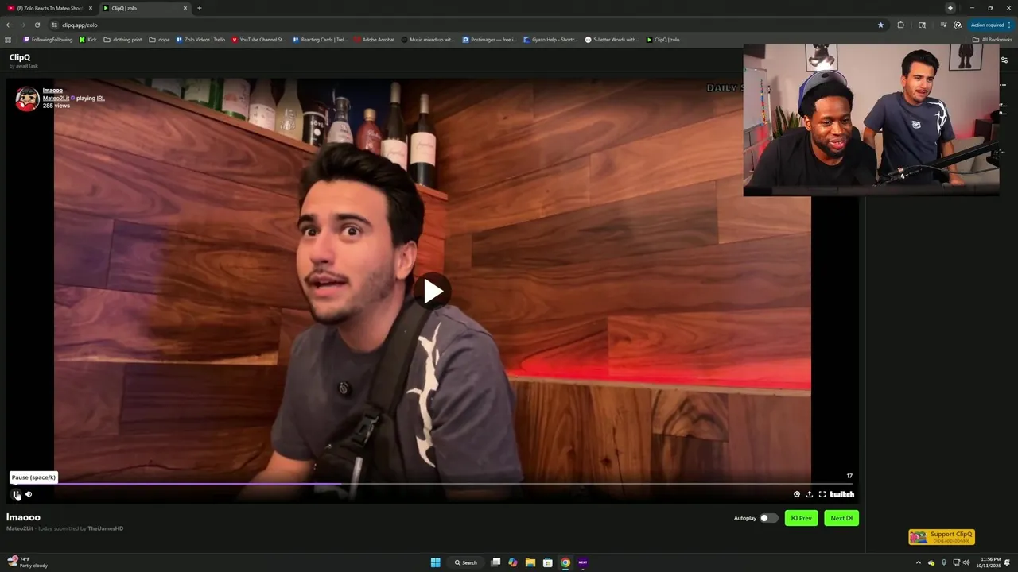
Task: Open the weather widget showing 74°F
Action: 28,562
